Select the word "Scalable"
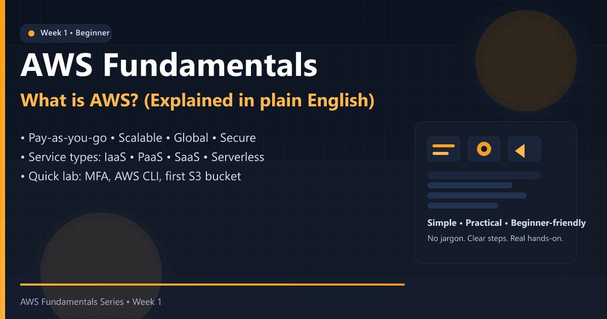607x319 pixels. 141,138
